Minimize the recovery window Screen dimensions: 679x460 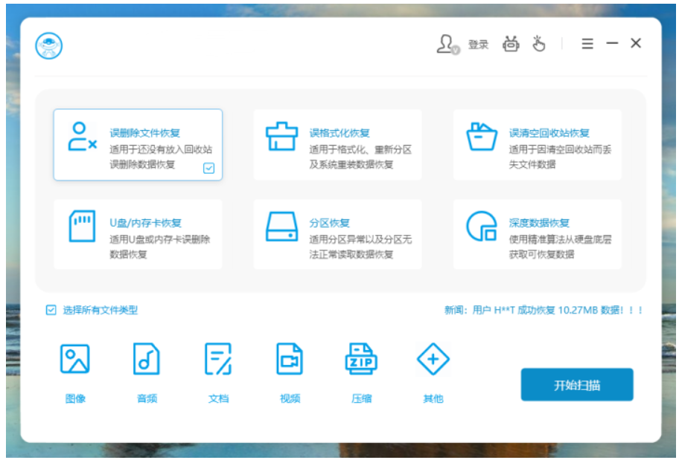tap(612, 43)
